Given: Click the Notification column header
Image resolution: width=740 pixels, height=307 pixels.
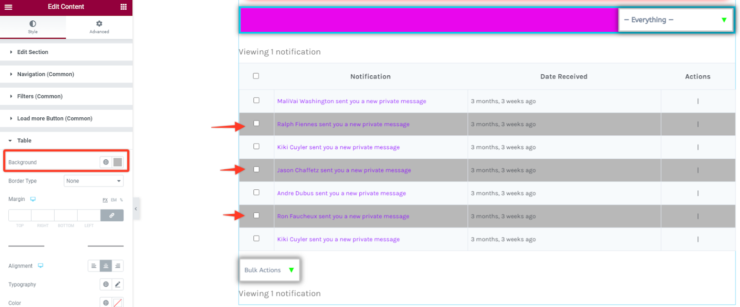Looking at the screenshot, I should point(370,77).
